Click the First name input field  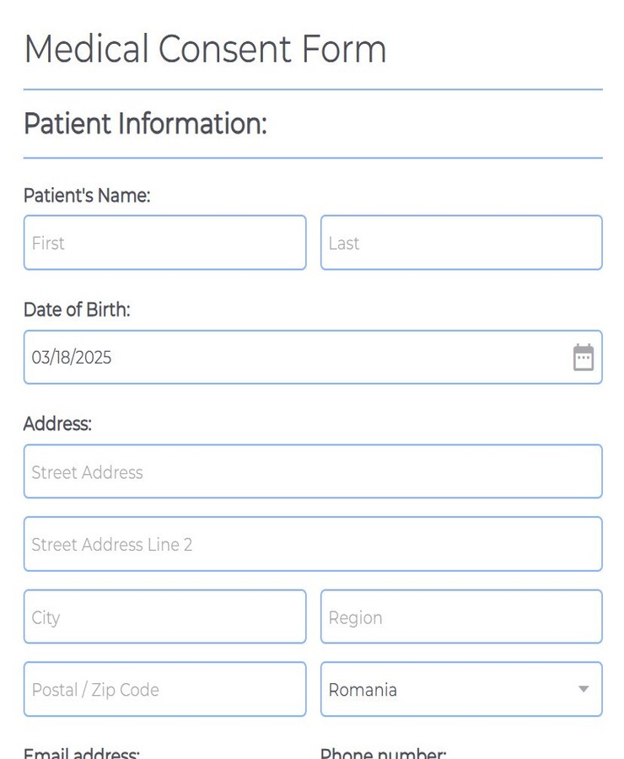click(164, 243)
